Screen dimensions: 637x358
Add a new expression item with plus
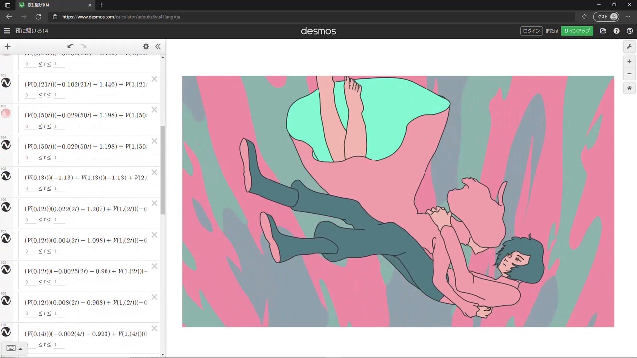click(7, 46)
